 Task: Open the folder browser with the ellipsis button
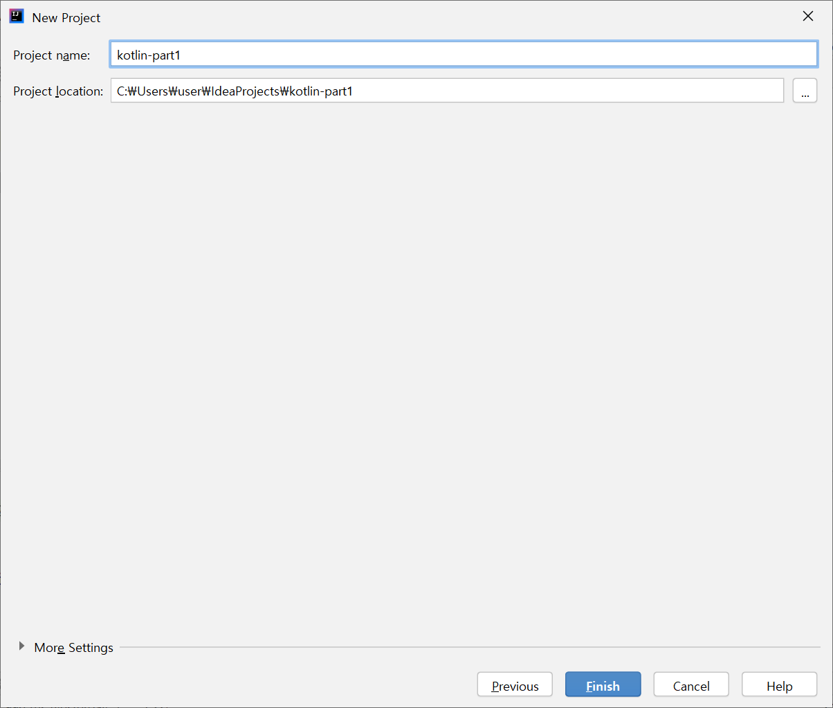pos(805,91)
